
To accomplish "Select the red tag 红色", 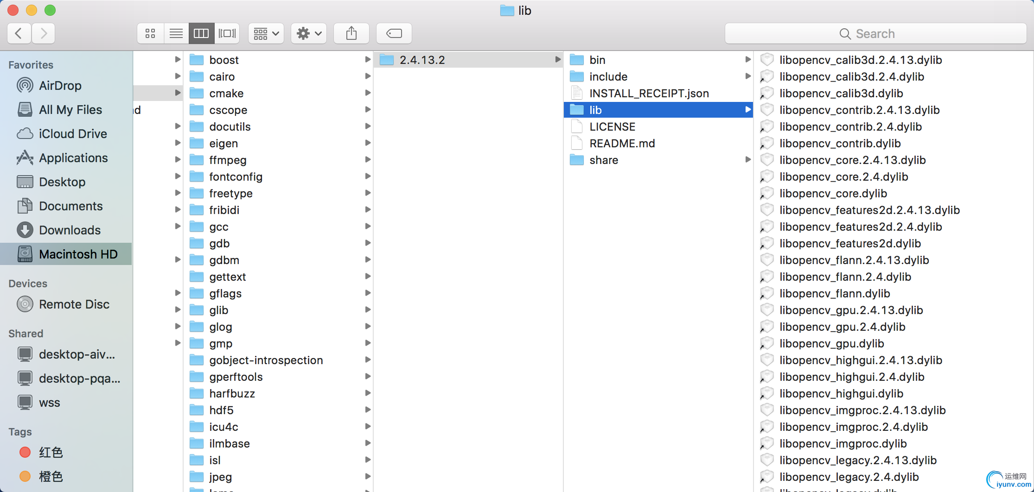I will (x=66, y=453).
